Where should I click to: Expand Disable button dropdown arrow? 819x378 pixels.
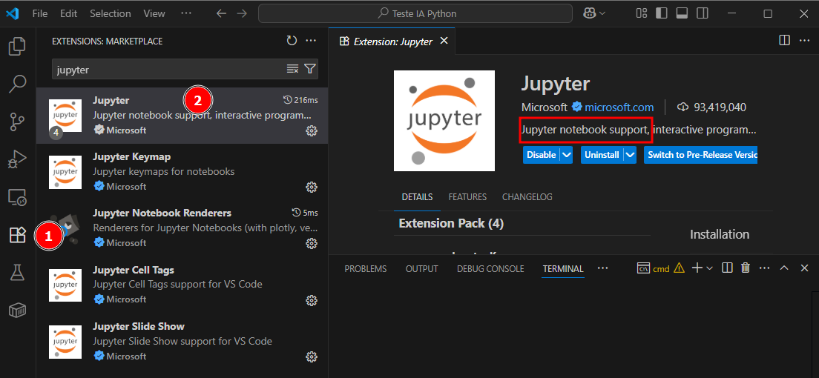[567, 155]
